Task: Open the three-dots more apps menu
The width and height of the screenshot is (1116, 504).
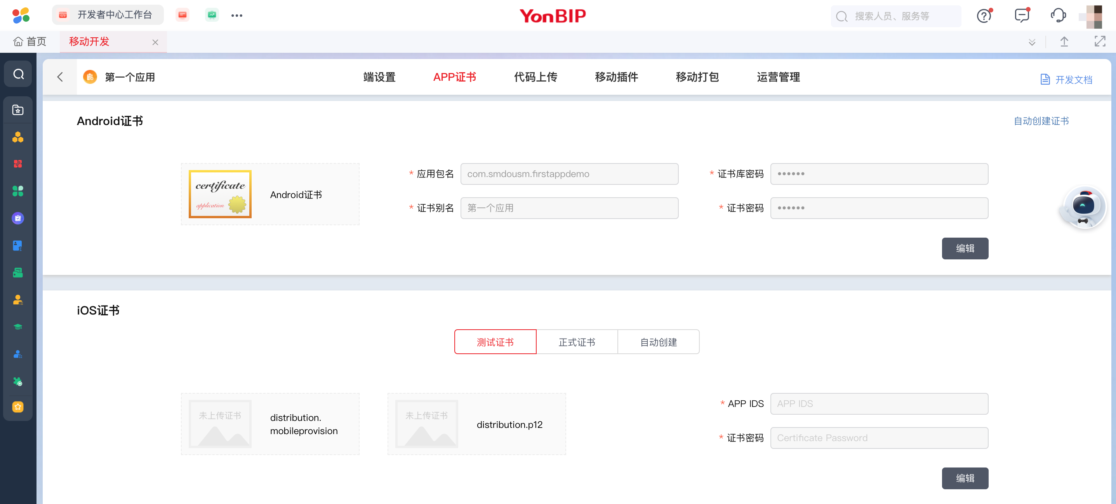Action: click(236, 16)
